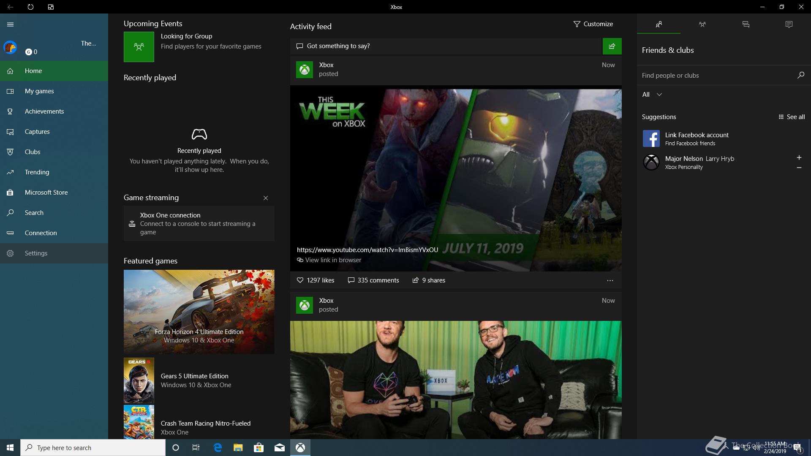Remove Major Nelson suggestion with minus
Image resolution: width=811 pixels, height=456 pixels.
pos(799,168)
